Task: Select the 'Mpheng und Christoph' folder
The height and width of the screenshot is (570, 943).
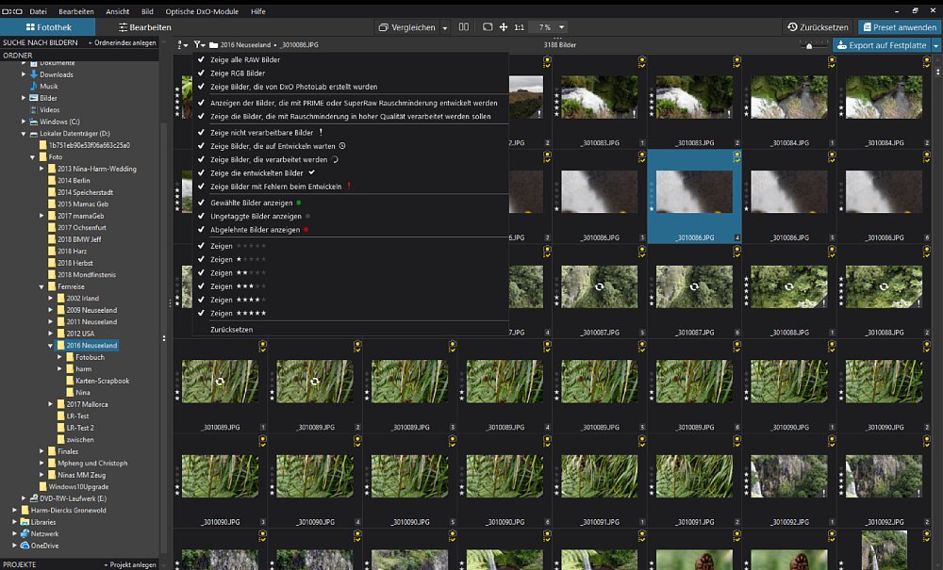Action: coord(92,464)
